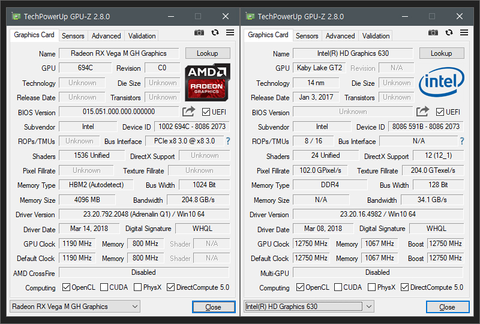Viewport: 480px width, 324px height.
Task: Open Intel(R) HD Graphics 630 GPU selector dropdown
Action: click(x=309, y=307)
